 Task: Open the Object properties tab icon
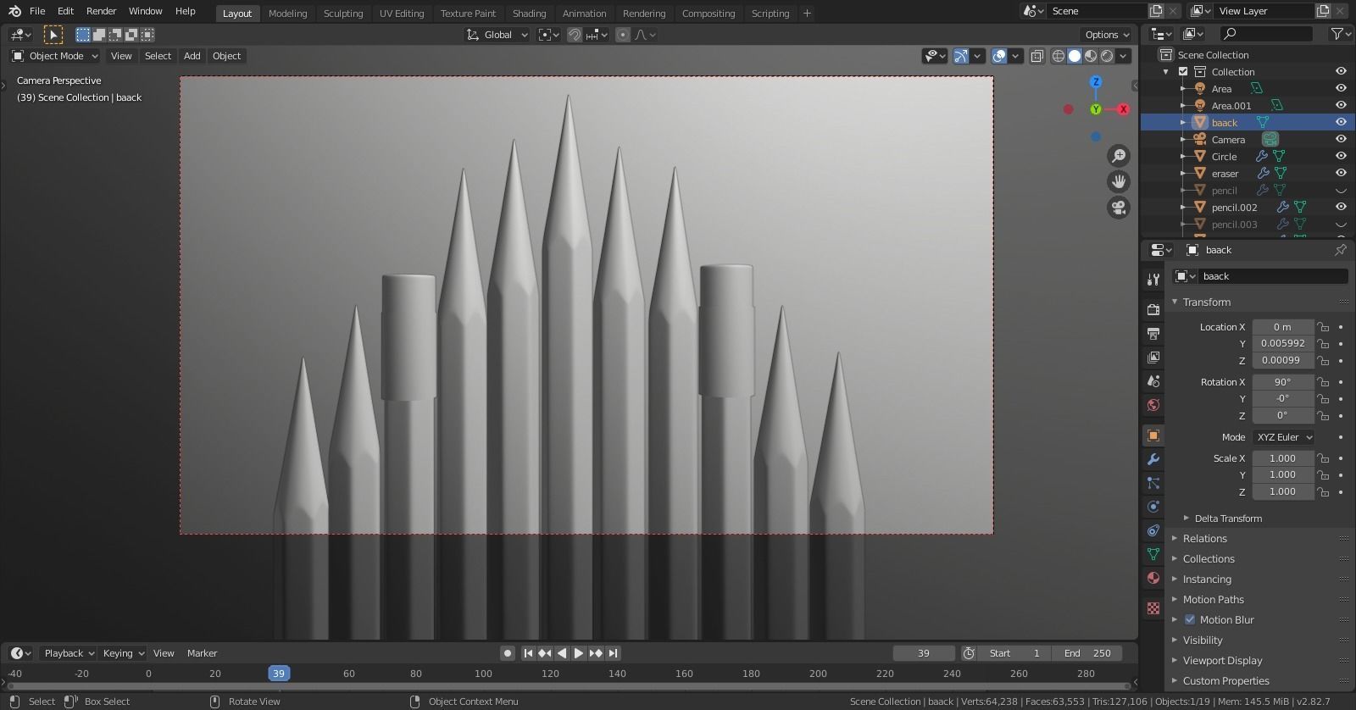tap(1153, 435)
